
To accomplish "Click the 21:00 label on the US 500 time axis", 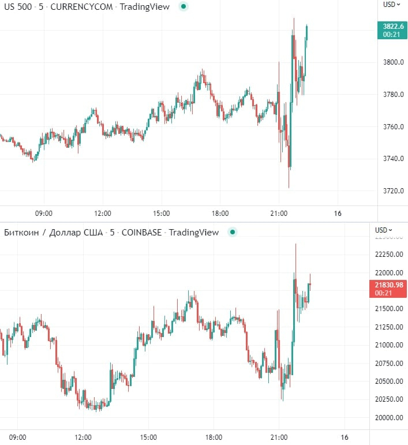I will (279, 214).
